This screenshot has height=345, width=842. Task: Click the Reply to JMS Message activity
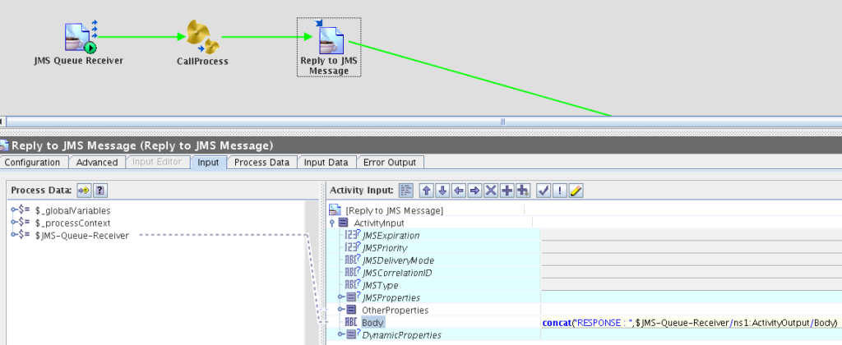tap(329, 41)
